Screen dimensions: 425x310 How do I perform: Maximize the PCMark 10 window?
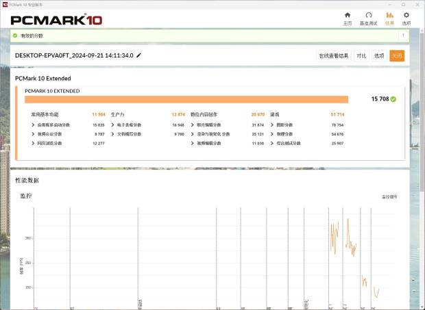tap(403, 5)
